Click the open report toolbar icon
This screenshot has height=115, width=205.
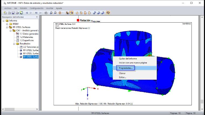coord(9,13)
